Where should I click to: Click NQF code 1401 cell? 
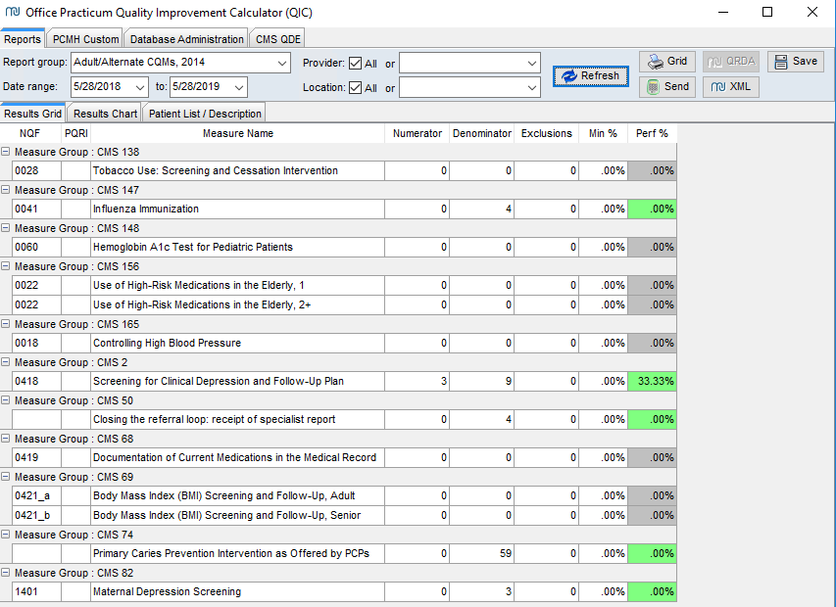point(36,592)
